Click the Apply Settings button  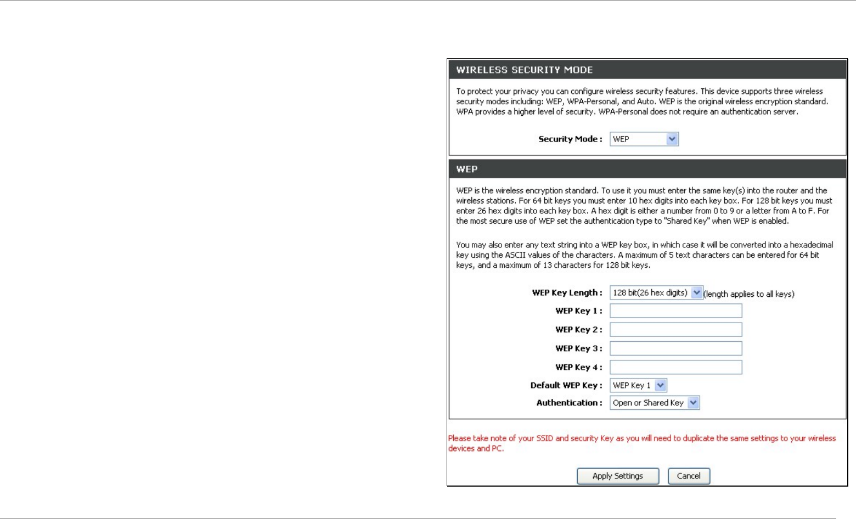click(x=618, y=476)
